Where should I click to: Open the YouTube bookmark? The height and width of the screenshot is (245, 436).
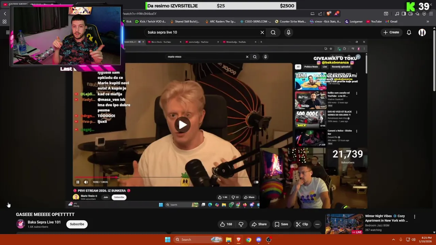coord(374,21)
